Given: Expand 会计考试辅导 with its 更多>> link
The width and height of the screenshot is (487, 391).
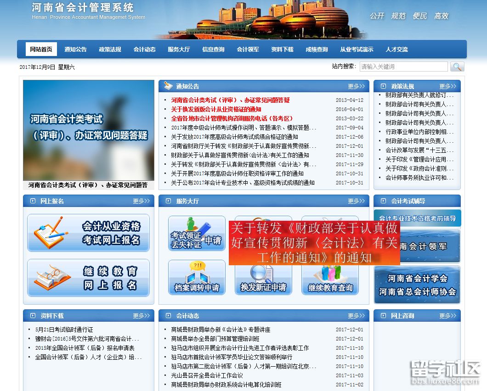Looking at the screenshot, I should pyautogui.click(x=449, y=201).
